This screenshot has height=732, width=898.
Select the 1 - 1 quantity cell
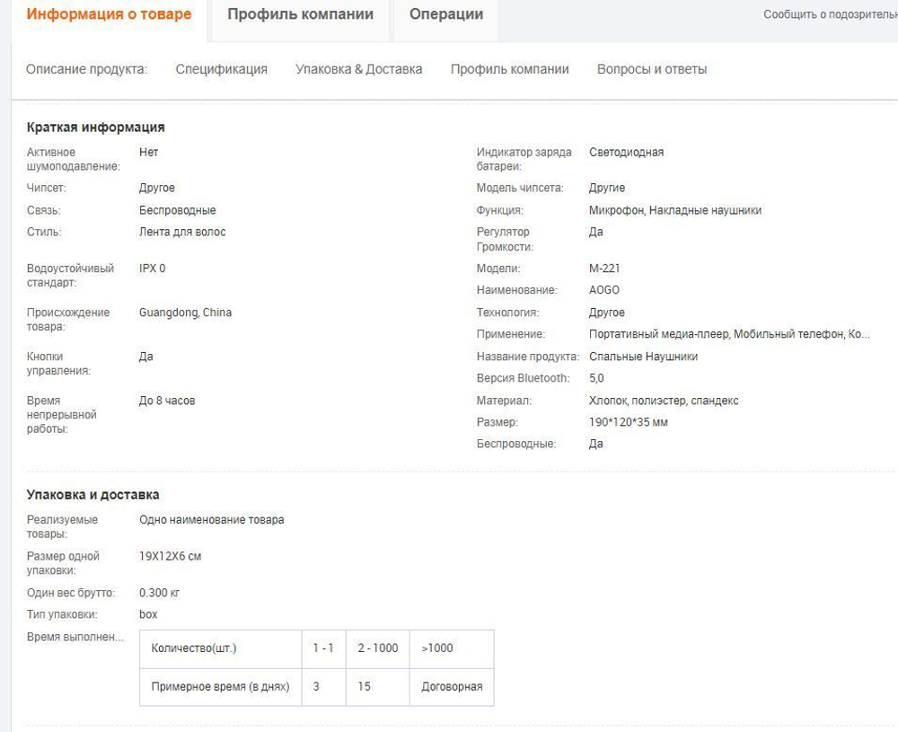322,648
